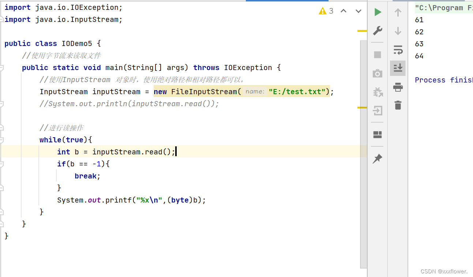Click the Print console output icon
The height and width of the screenshot is (277, 473).
point(398,87)
